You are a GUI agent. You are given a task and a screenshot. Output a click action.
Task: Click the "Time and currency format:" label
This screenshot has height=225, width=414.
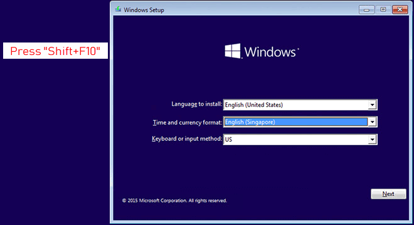pos(188,122)
